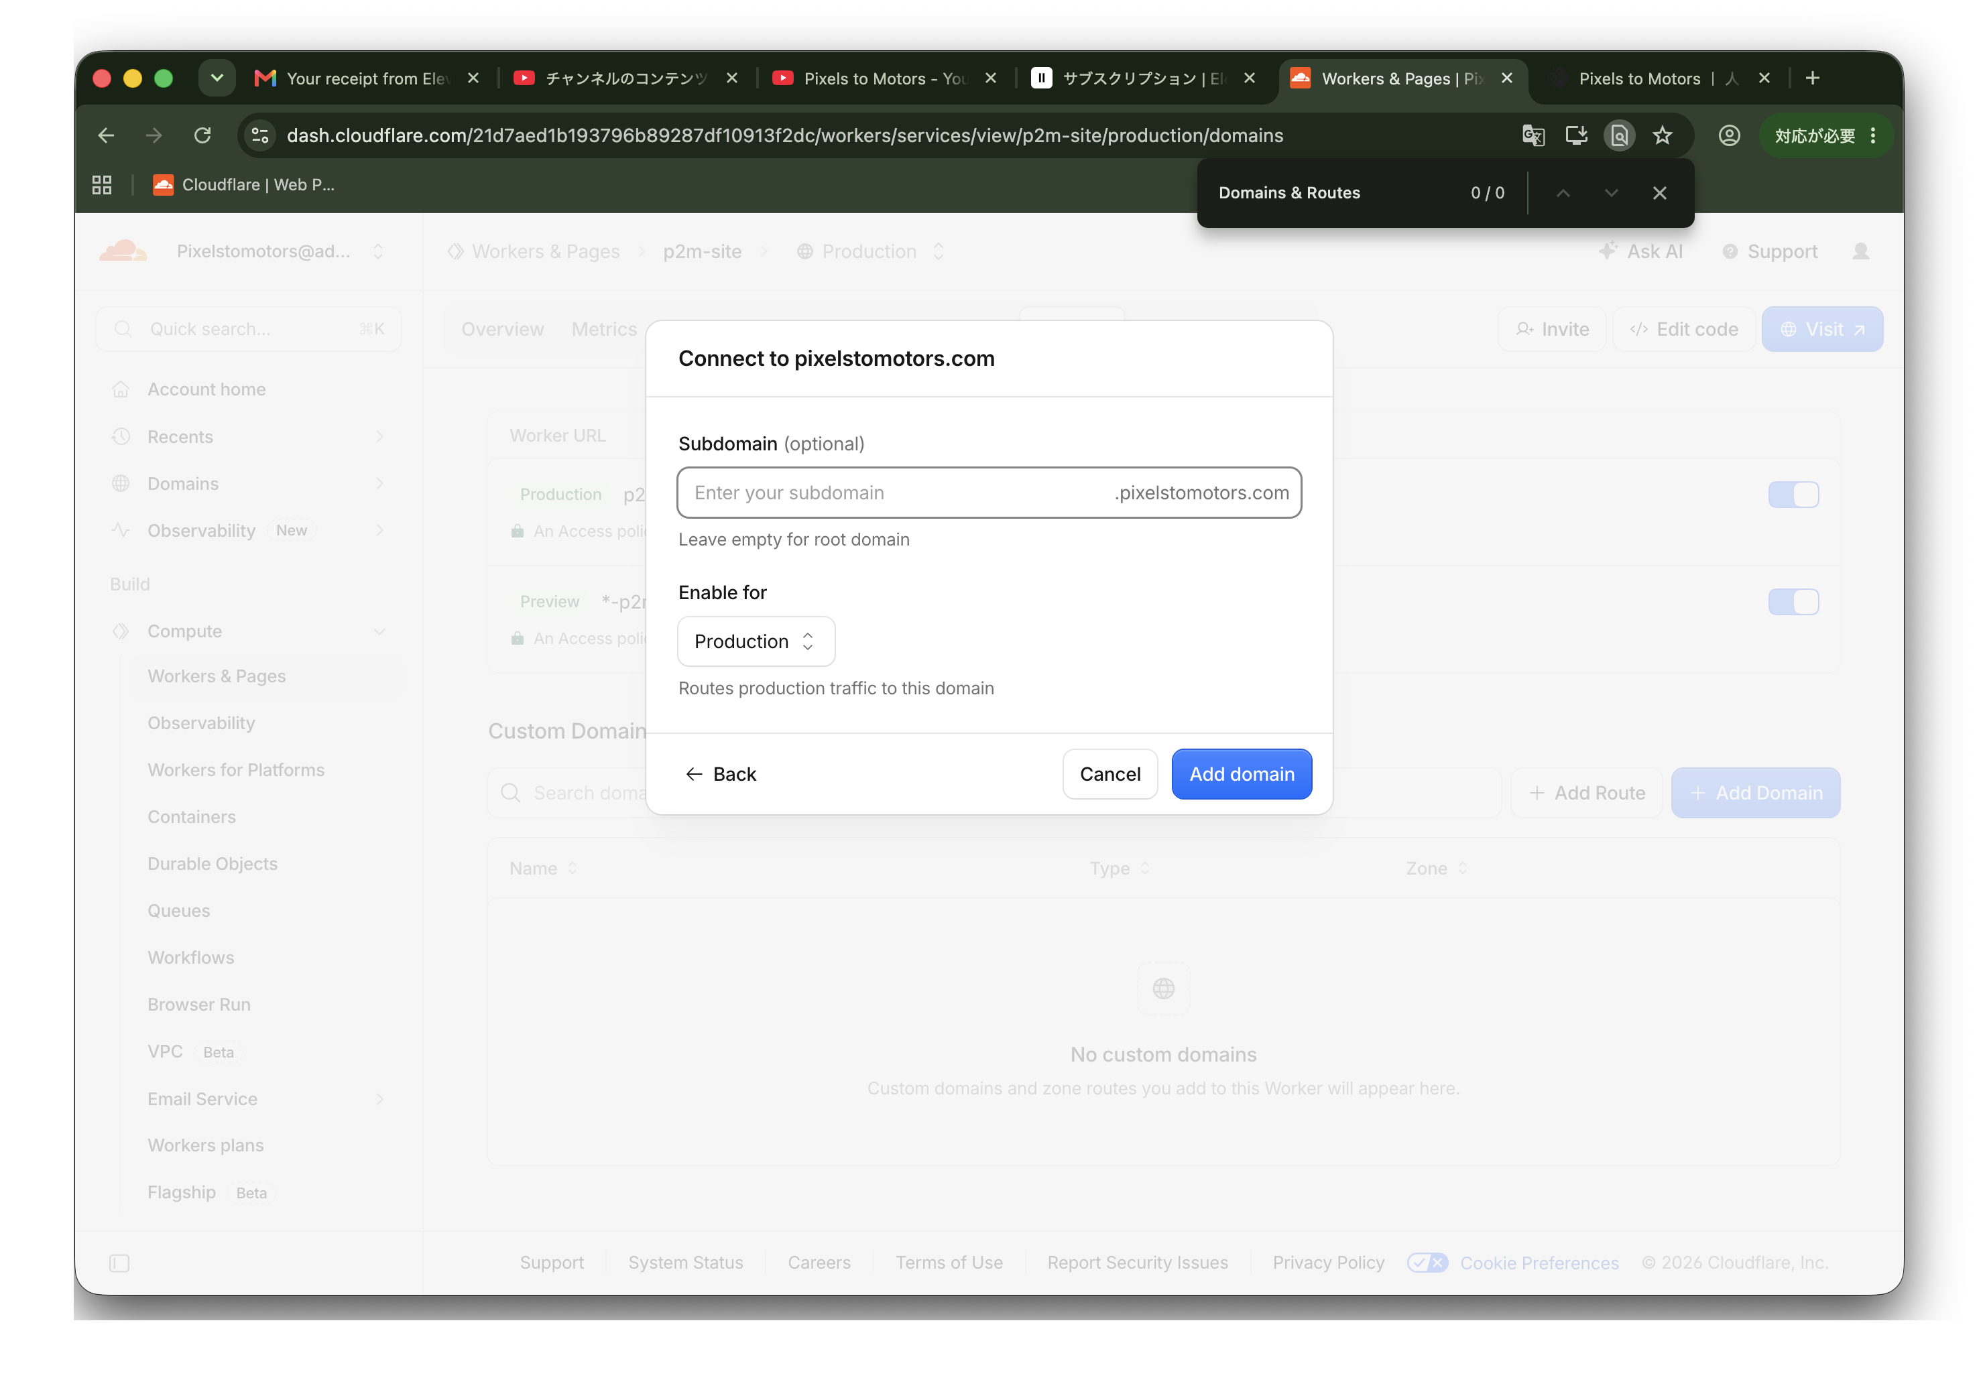Switch to Pixels to Motors YouTube tab
The image size is (1979, 1394).
tap(884, 78)
